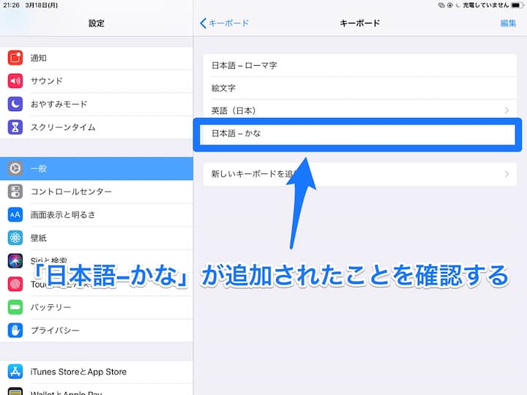Select 日本語 – かな keyboard row
The image size is (527, 395).
(358, 134)
